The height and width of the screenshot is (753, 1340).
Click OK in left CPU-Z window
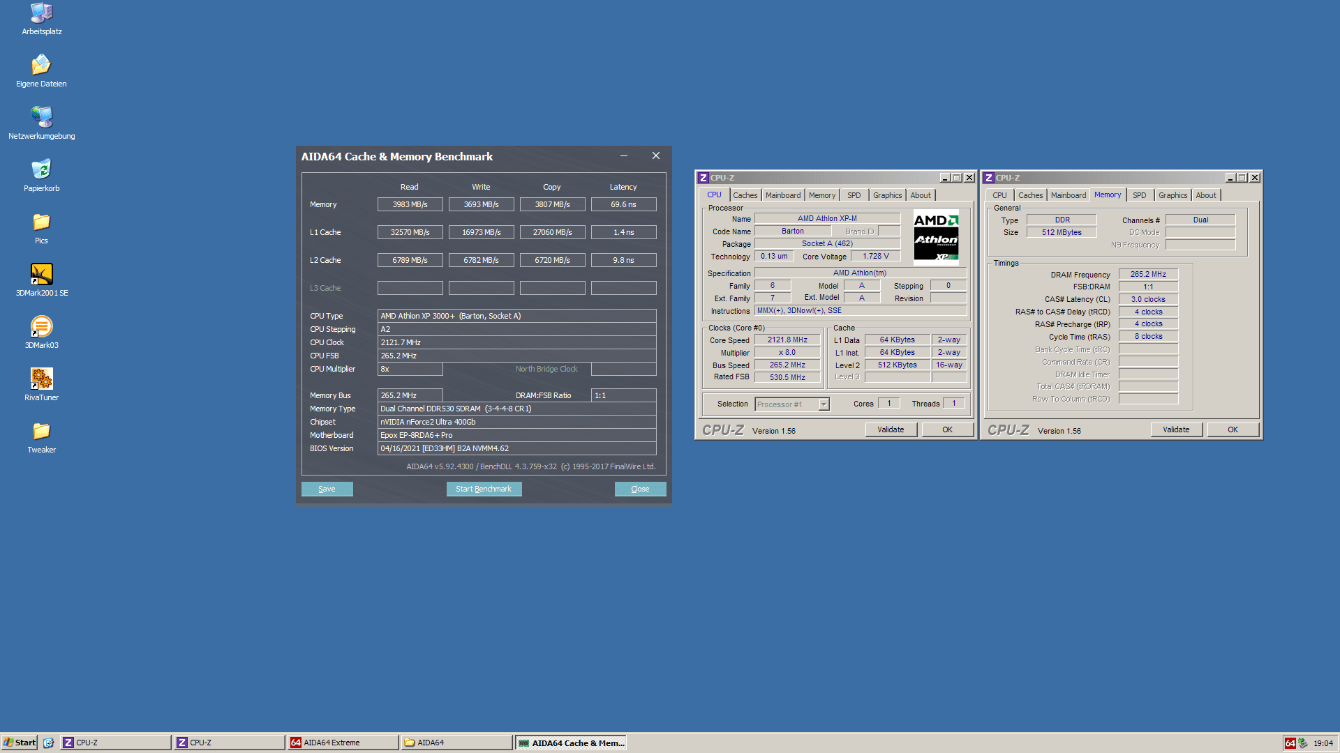point(947,429)
